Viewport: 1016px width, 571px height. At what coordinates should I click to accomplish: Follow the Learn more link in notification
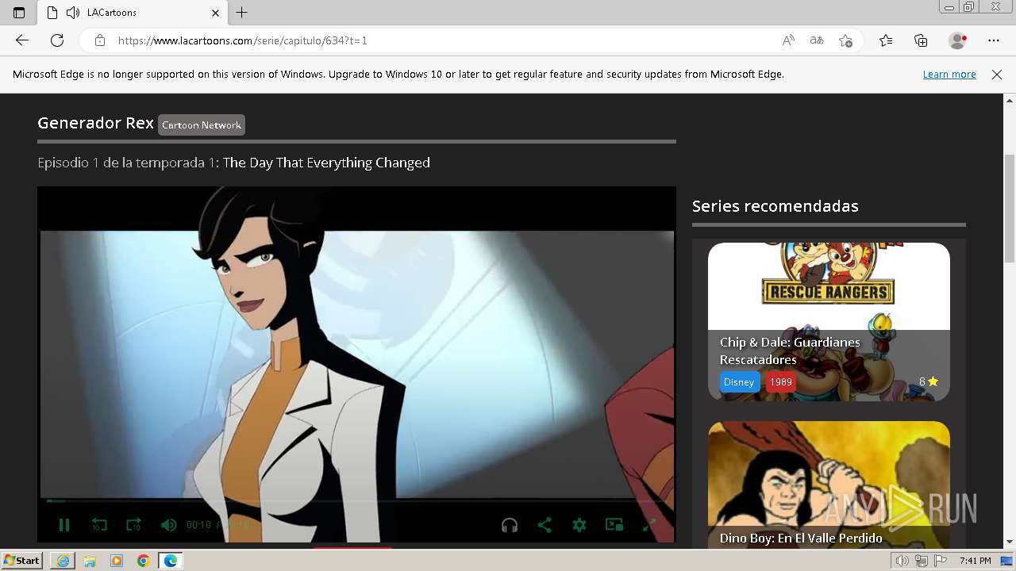tap(949, 74)
